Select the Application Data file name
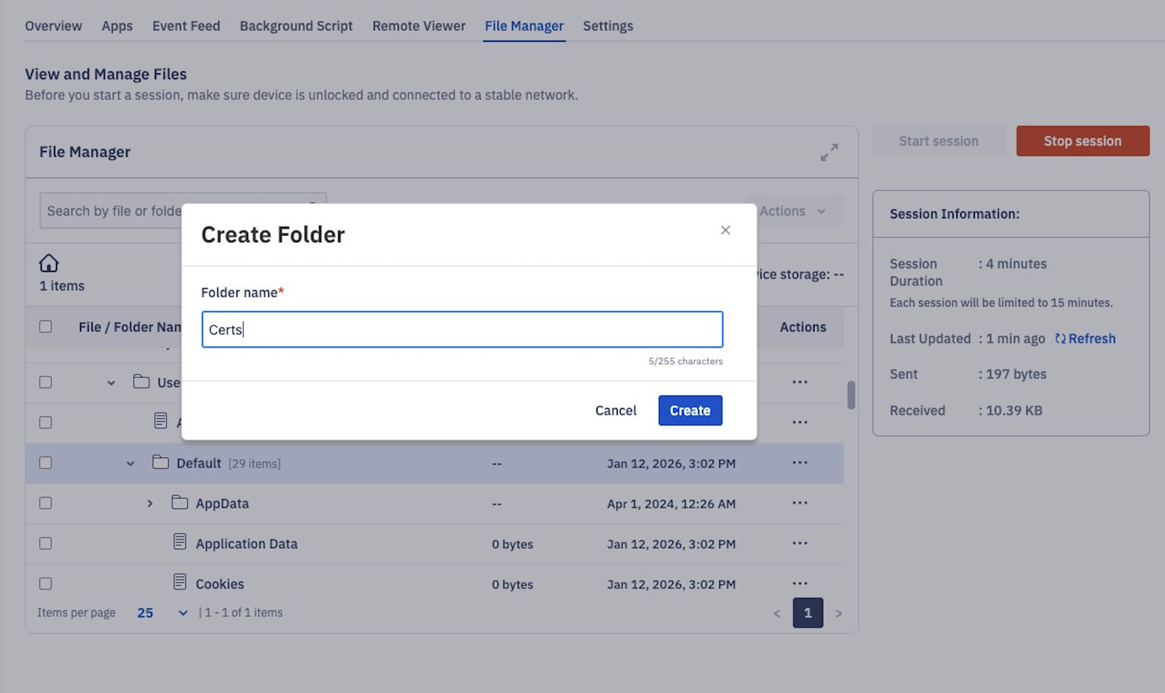1165x693 pixels. [x=246, y=544]
